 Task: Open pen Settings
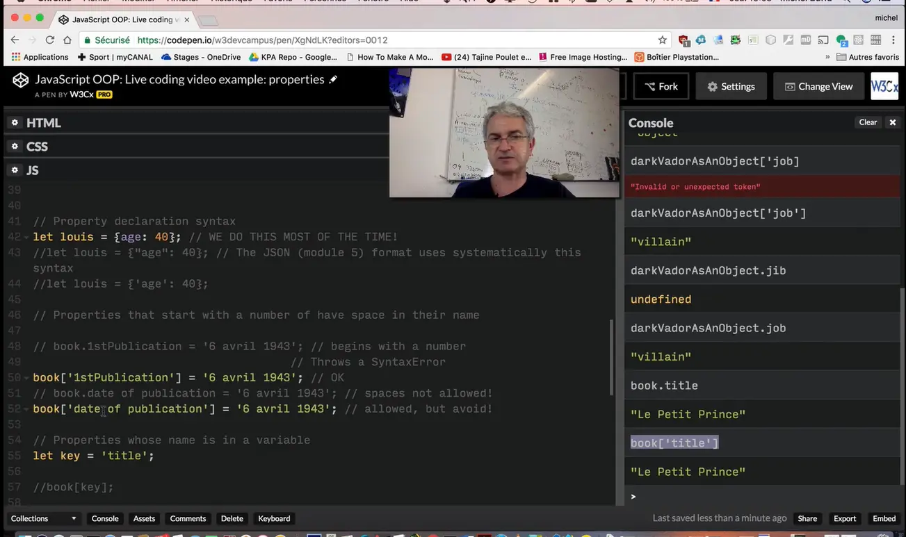click(731, 86)
